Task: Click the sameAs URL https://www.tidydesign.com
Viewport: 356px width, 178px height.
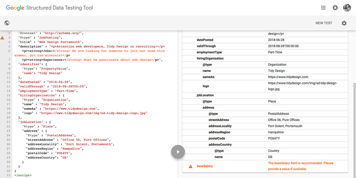Action: pos(288,77)
